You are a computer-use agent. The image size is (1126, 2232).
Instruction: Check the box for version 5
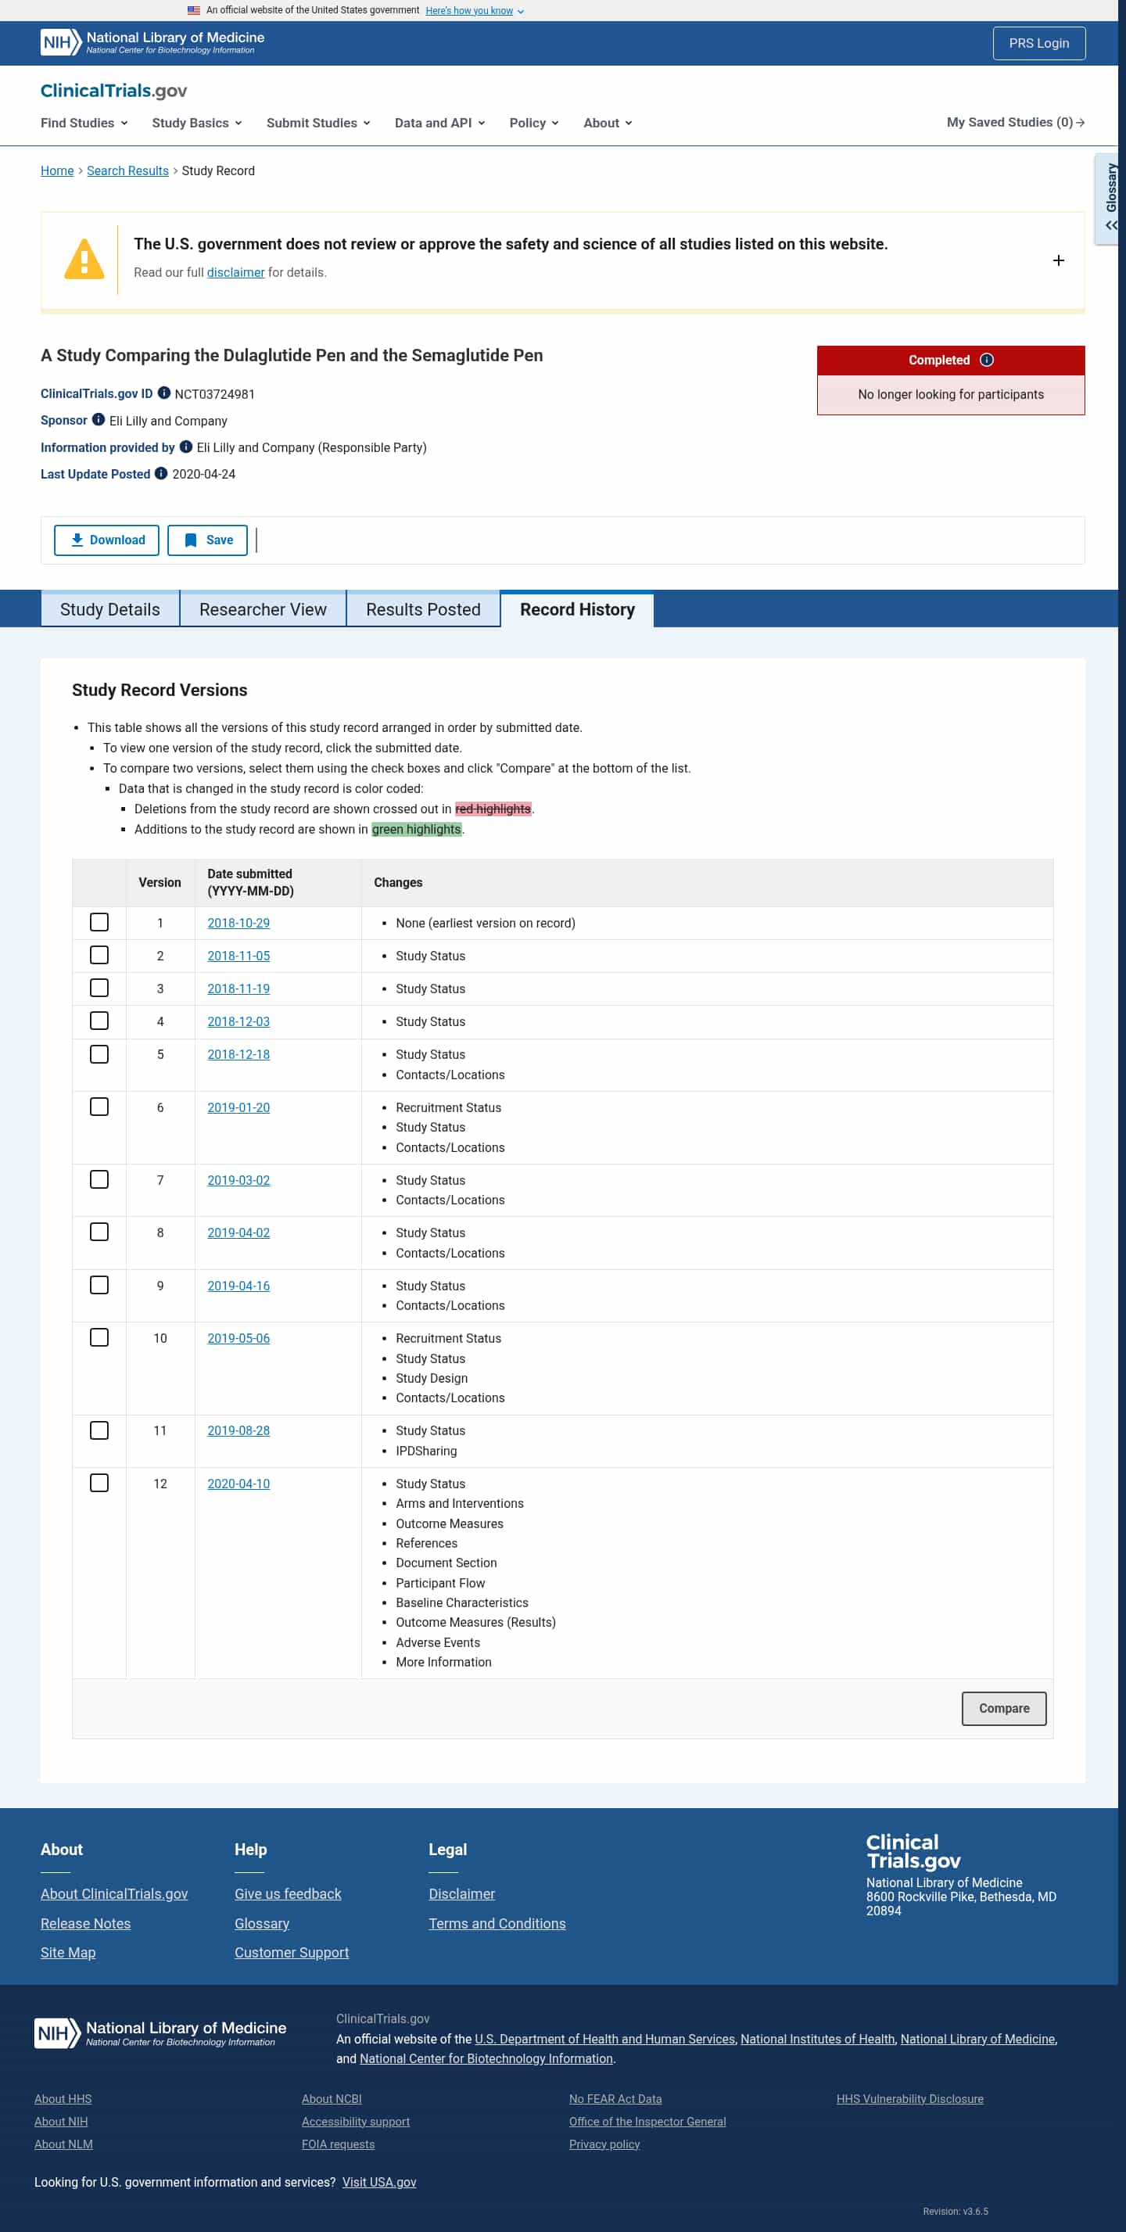click(99, 1054)
